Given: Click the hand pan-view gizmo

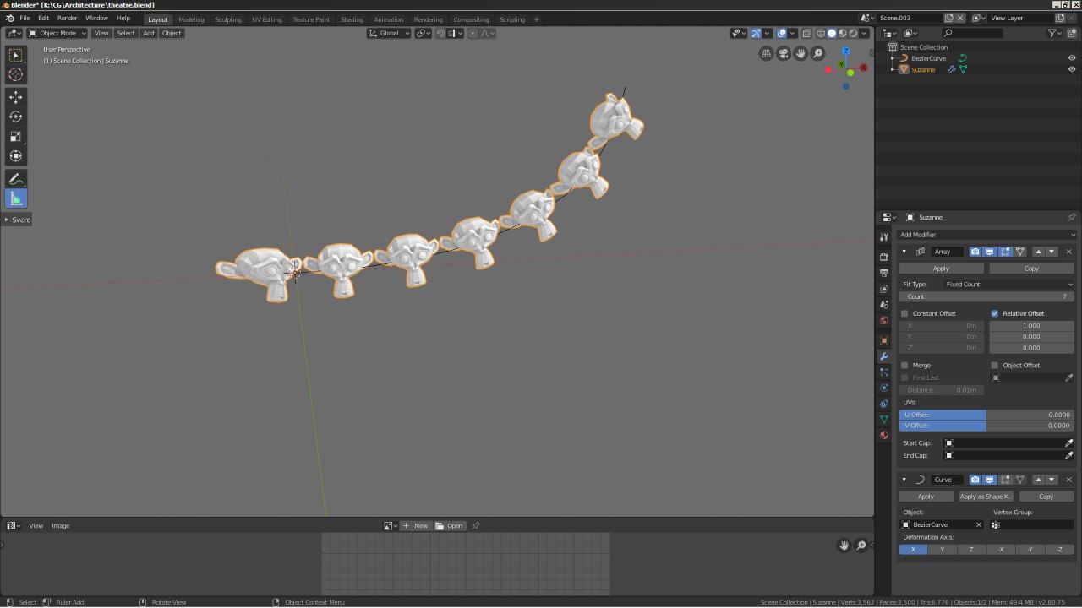Looking at the screenshot, I should point(801,53).
